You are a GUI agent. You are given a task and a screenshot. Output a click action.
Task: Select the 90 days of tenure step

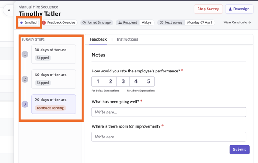click(x=53, y=104)
